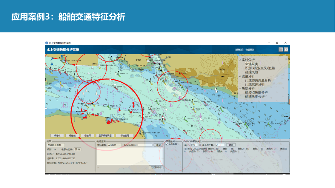Collapse the 实时分析 tree node
335x188 pixels.
[x=240, y=60]
